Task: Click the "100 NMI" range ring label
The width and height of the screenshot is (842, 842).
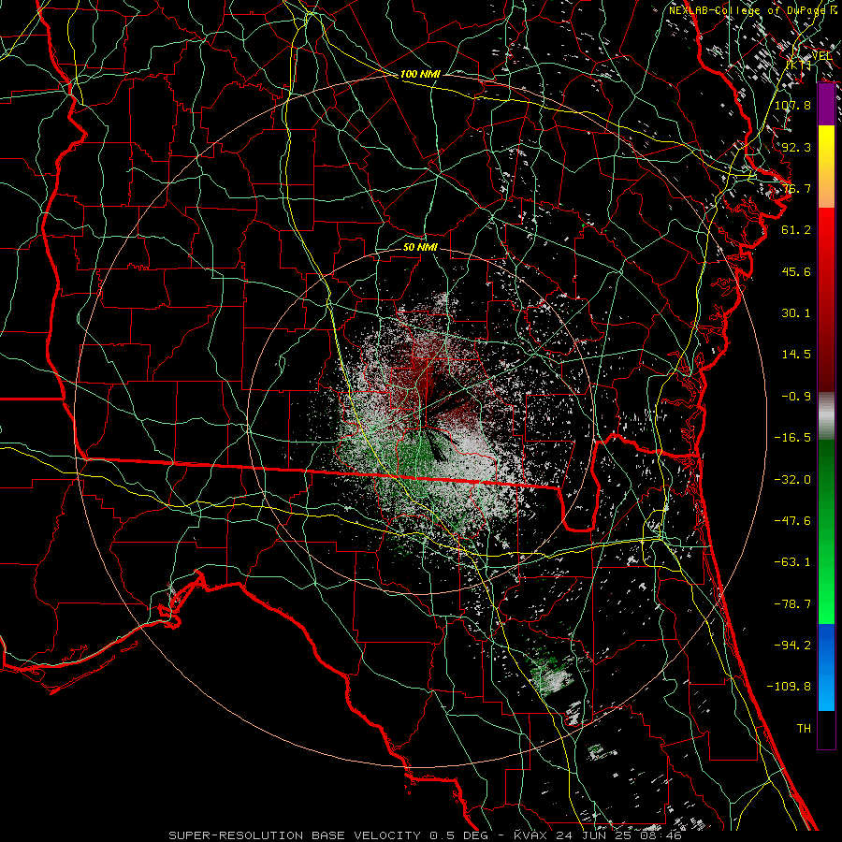Action: tap(420, 74)
